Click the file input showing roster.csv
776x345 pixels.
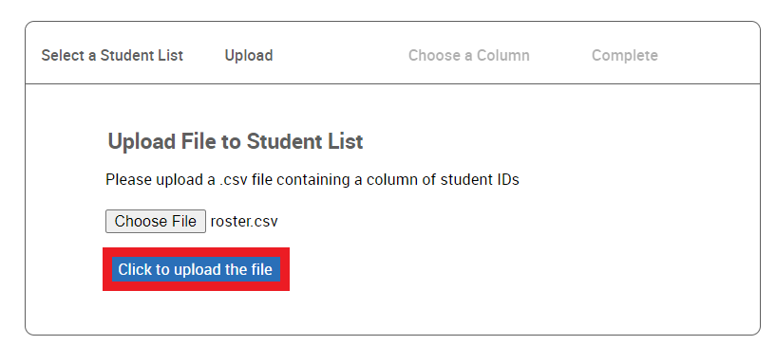point(192,221)
